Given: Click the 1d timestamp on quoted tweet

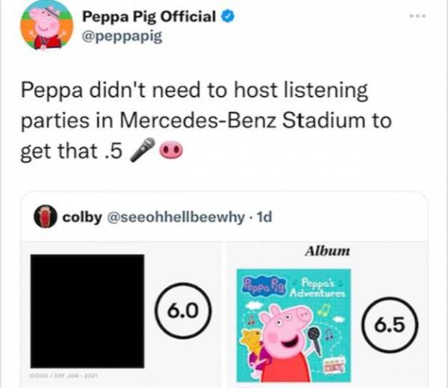Looking at the screenshot, I should pos(263,217).
